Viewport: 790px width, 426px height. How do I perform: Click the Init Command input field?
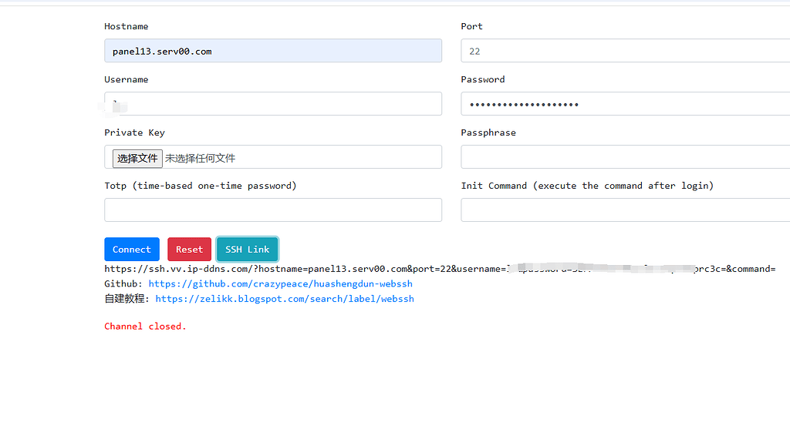(625, 210)
